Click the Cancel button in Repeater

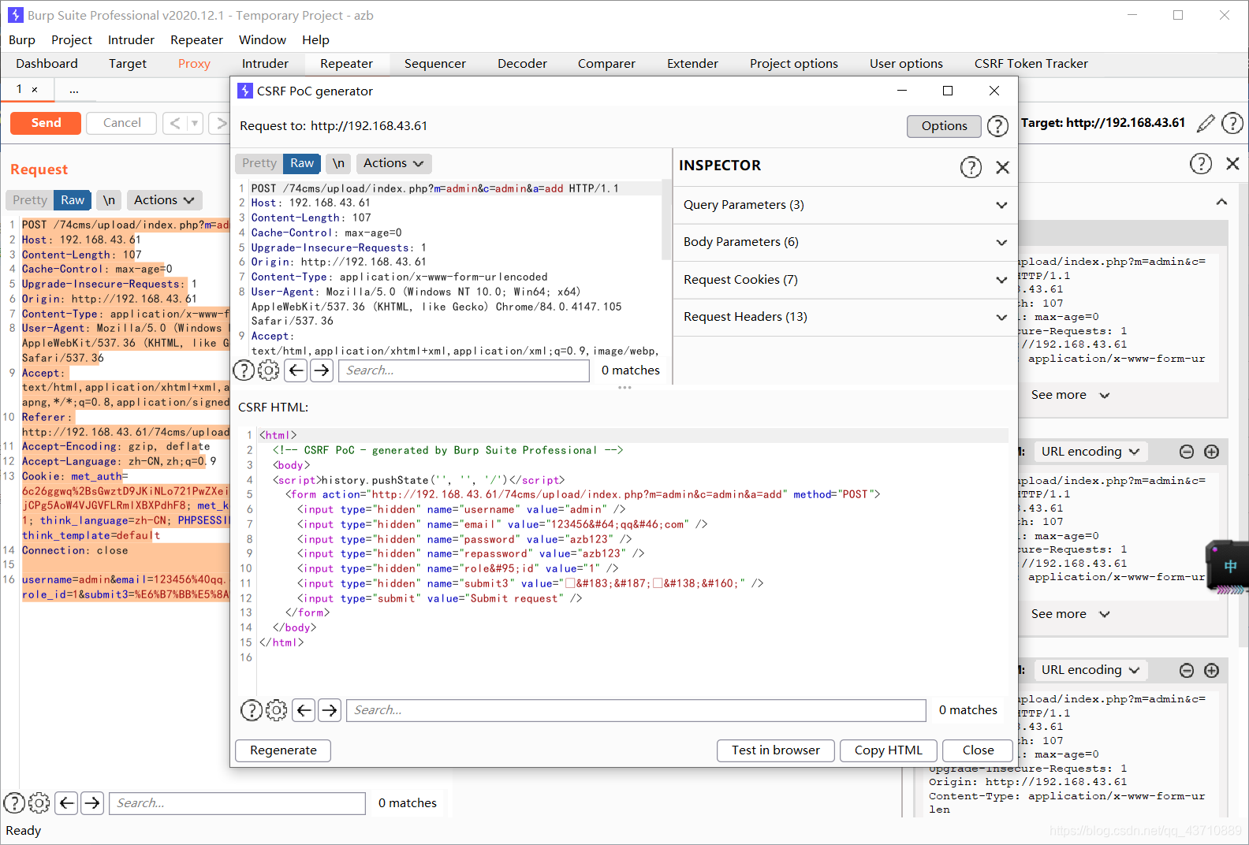click(121, 123)
